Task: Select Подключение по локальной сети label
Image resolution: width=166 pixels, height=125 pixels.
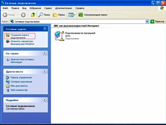Action: coord(80,34)
